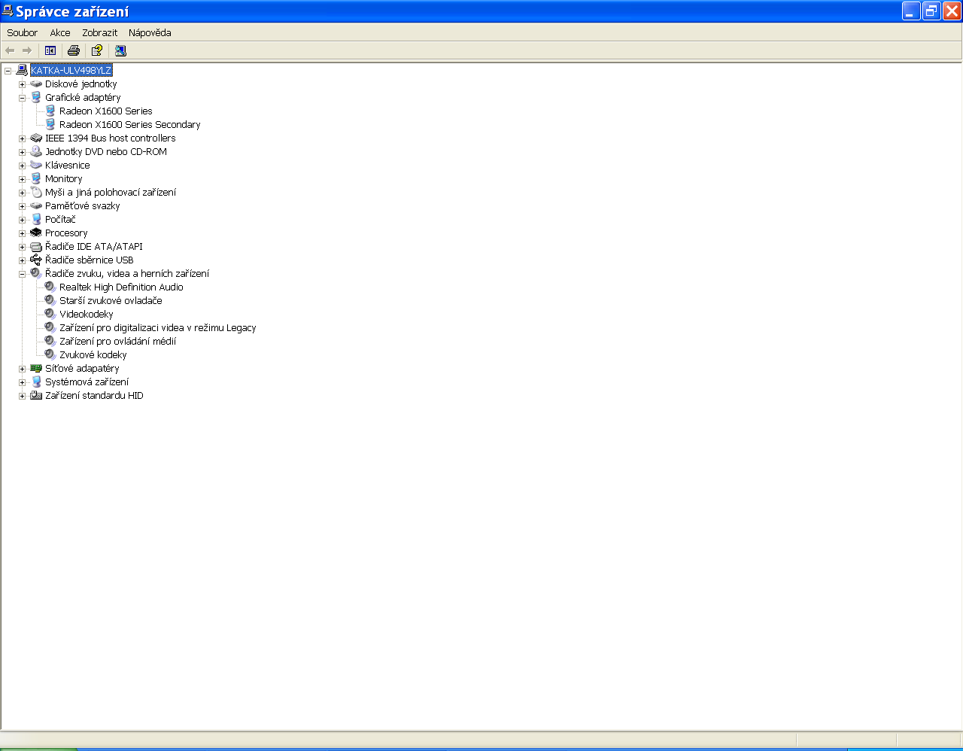Click the Properties/help toolbar icon
963x751 pixels.
pos(97,50)
